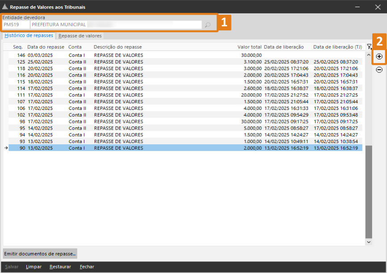The height and width of the screenshot is (273, 387).
Task: Click the vertical scrollbar thumb
Action: click(369, 192)
